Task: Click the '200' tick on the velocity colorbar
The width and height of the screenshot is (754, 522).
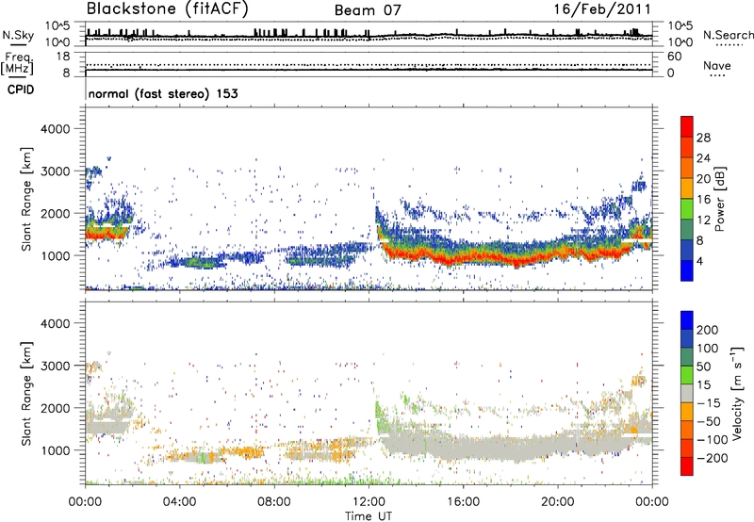Action: [x=708, y=330]
